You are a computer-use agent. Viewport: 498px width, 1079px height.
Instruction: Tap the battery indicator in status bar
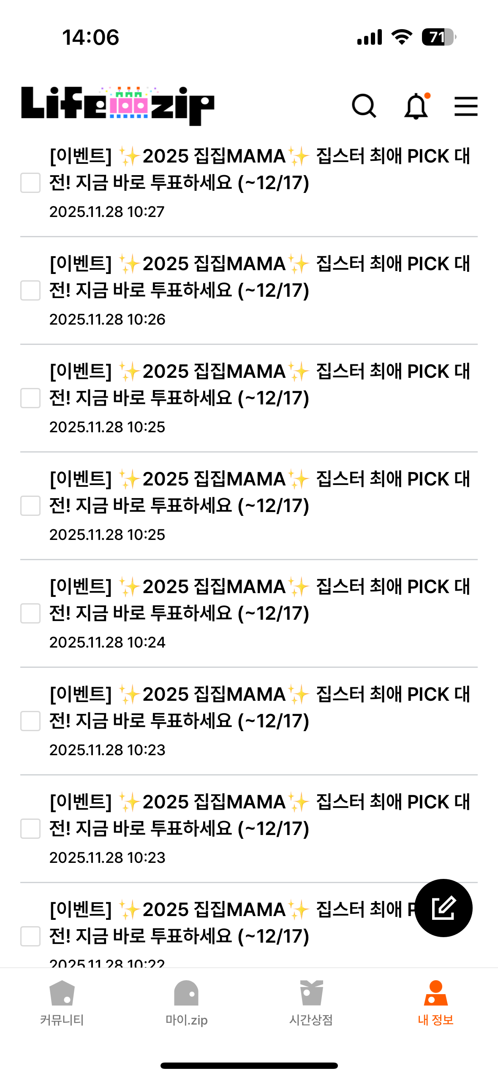(439, 37)
